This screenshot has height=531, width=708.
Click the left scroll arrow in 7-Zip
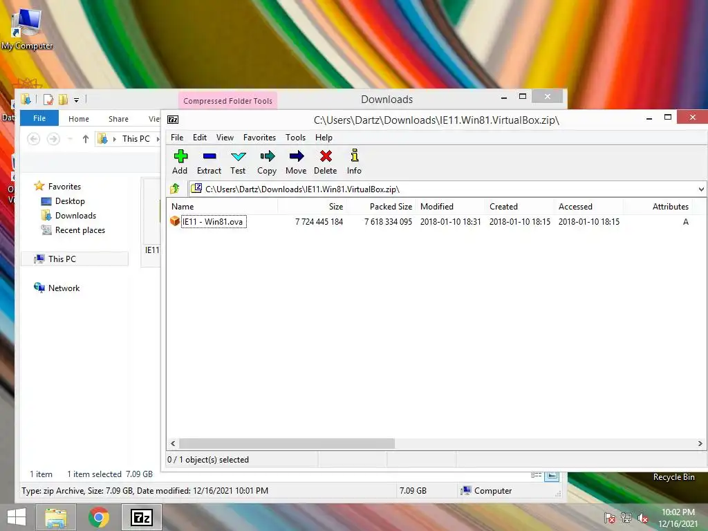tap(173, 443)
